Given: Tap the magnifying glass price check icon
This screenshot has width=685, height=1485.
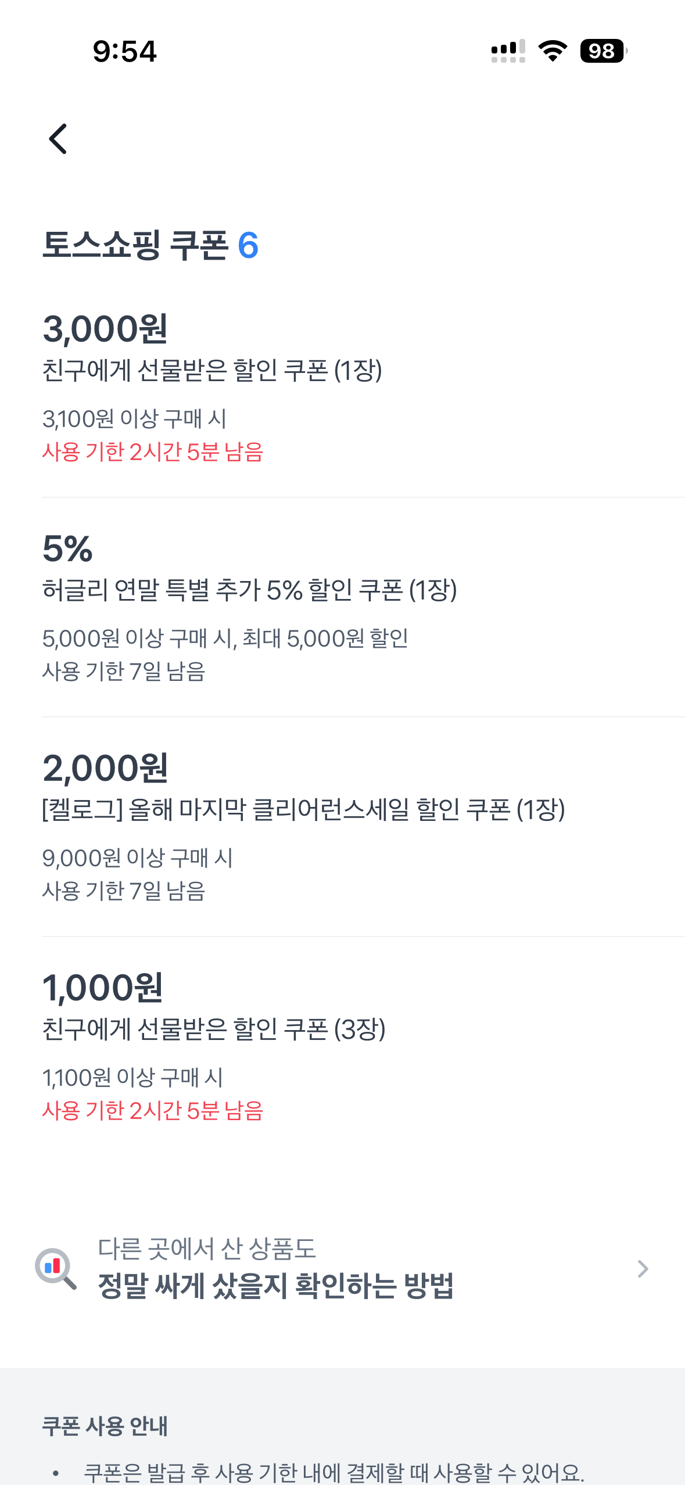Looking at the screenshot, I should 56,1268.
